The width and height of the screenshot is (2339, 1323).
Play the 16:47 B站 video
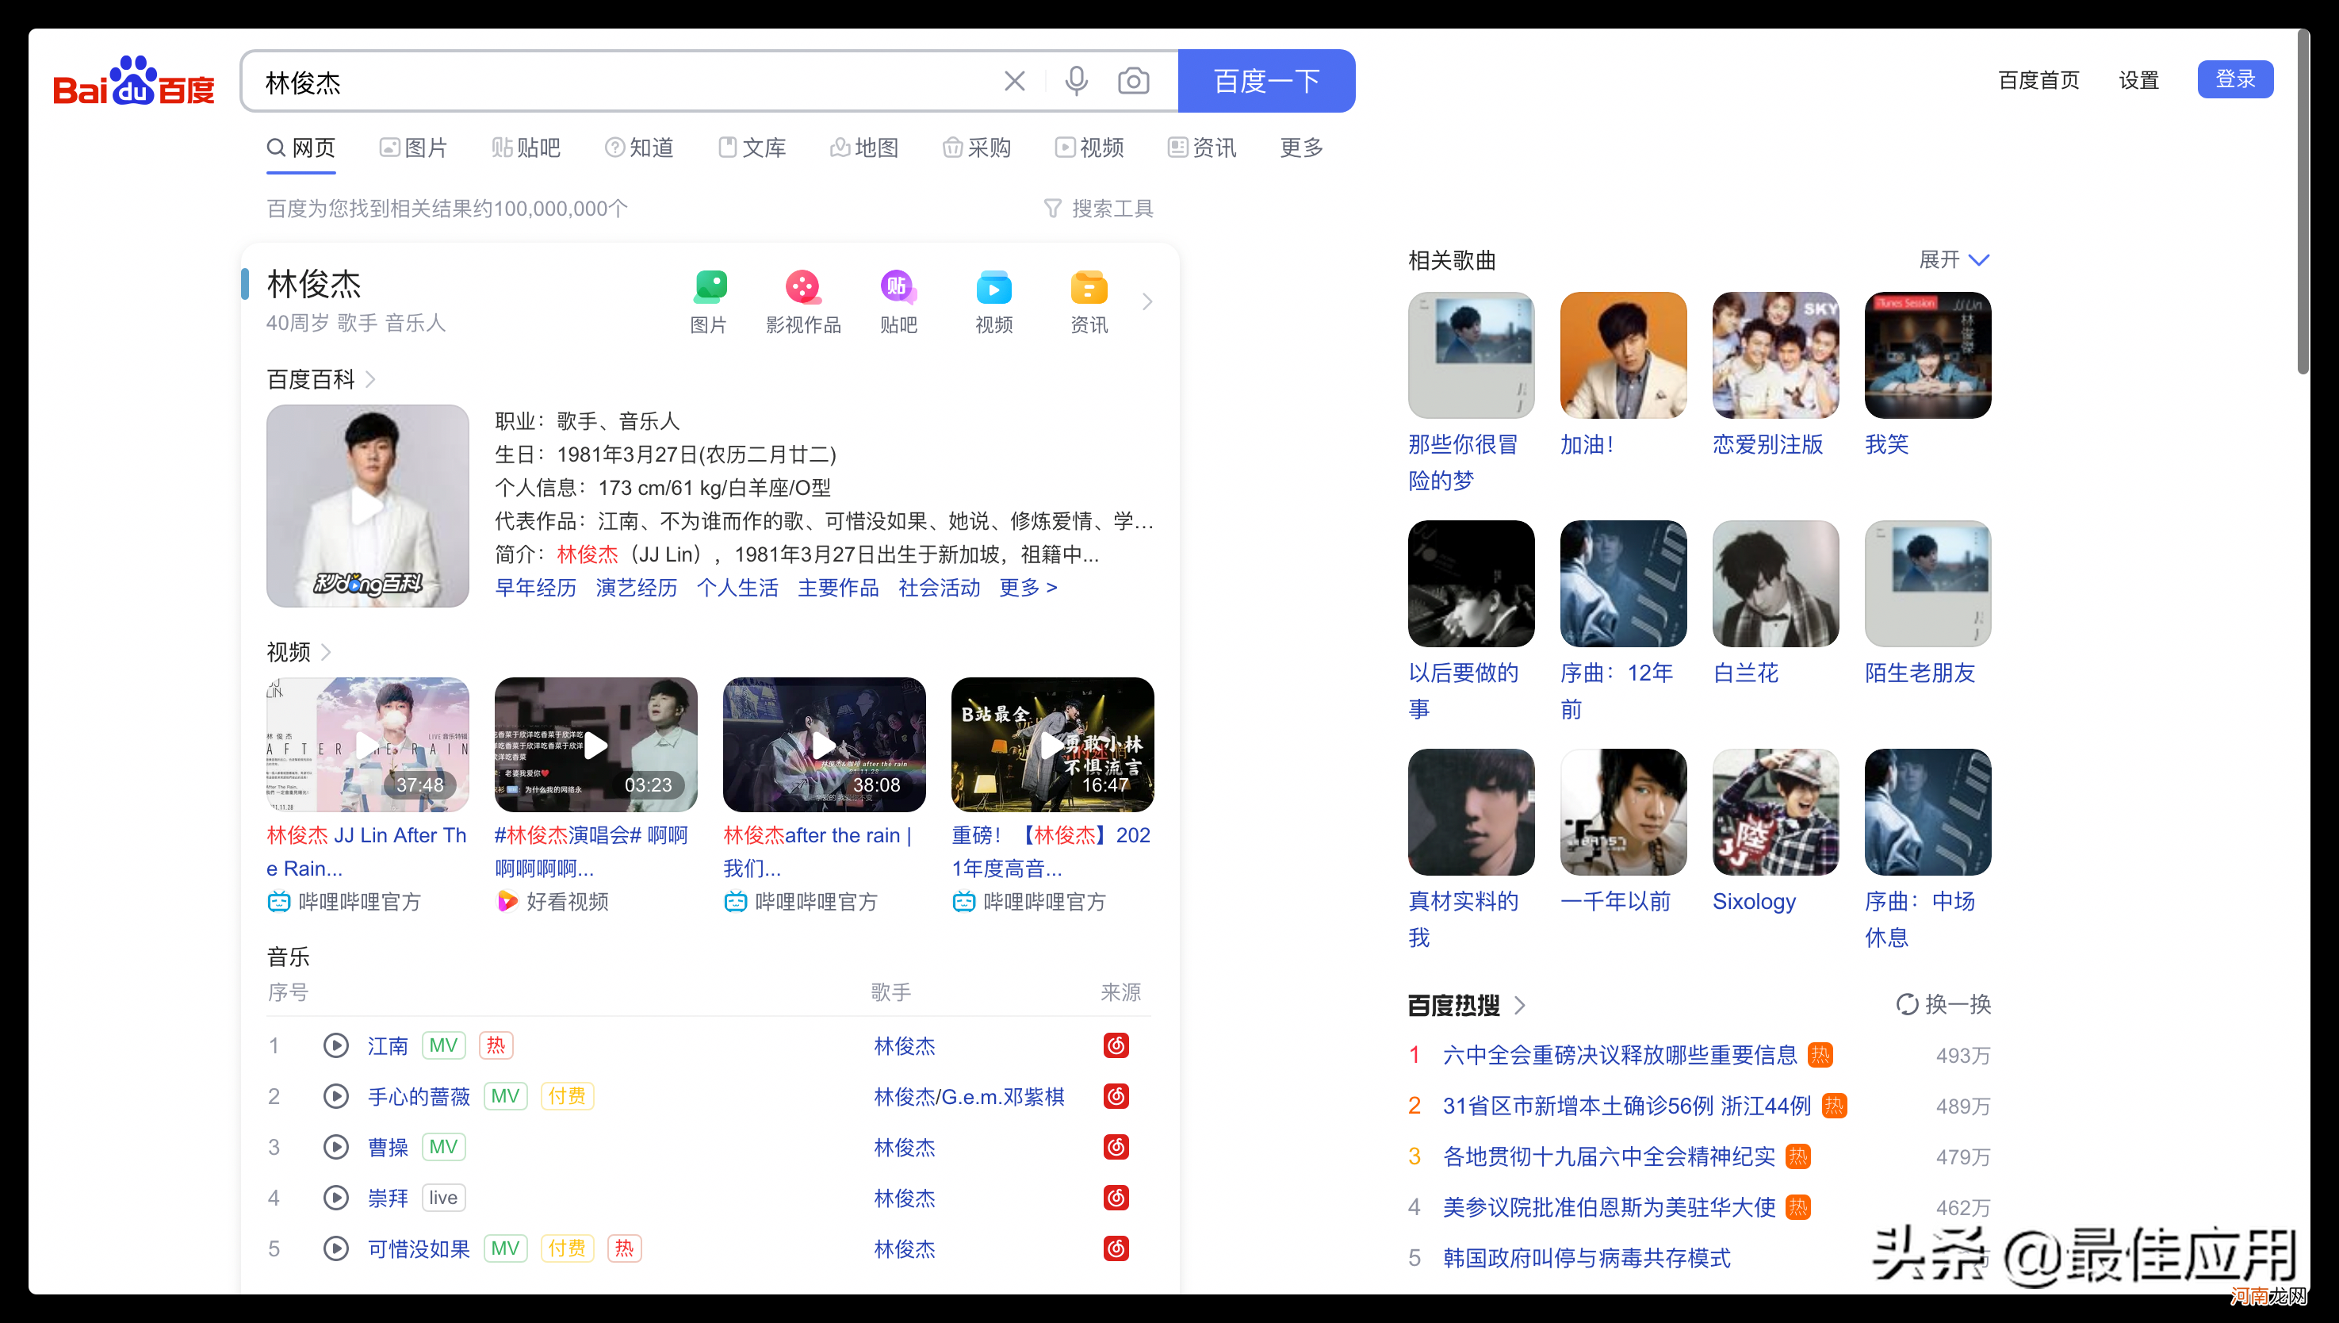1052,744
